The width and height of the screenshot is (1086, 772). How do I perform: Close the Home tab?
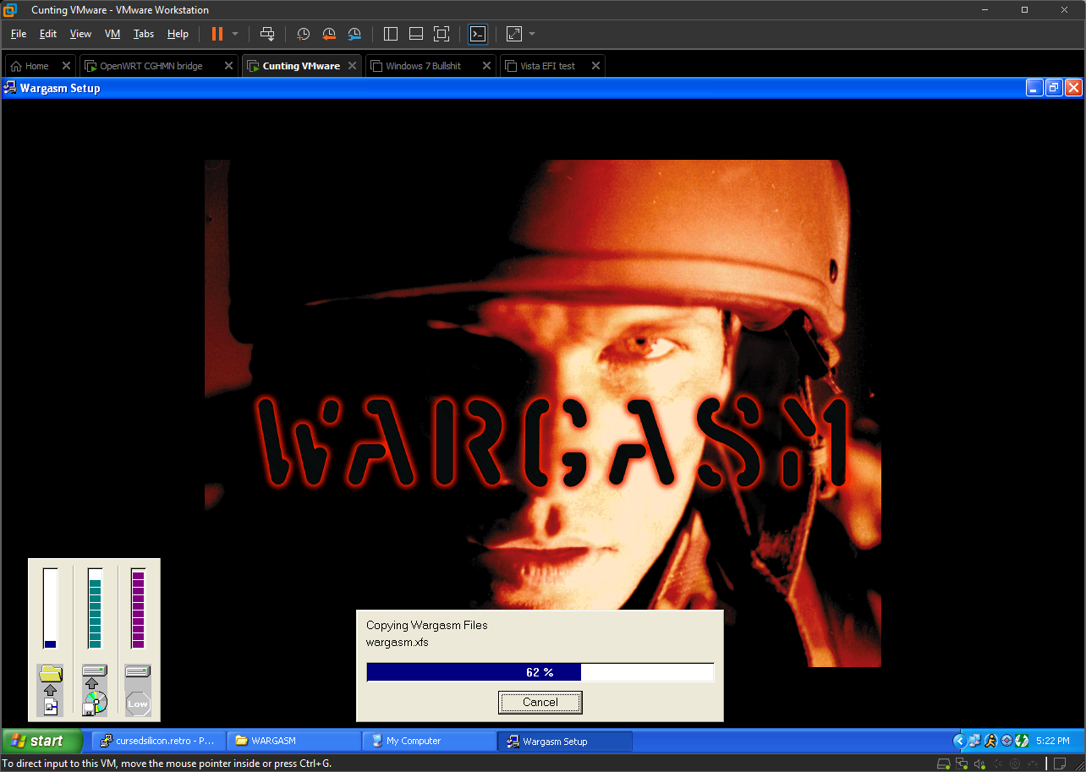click(66, 66)
